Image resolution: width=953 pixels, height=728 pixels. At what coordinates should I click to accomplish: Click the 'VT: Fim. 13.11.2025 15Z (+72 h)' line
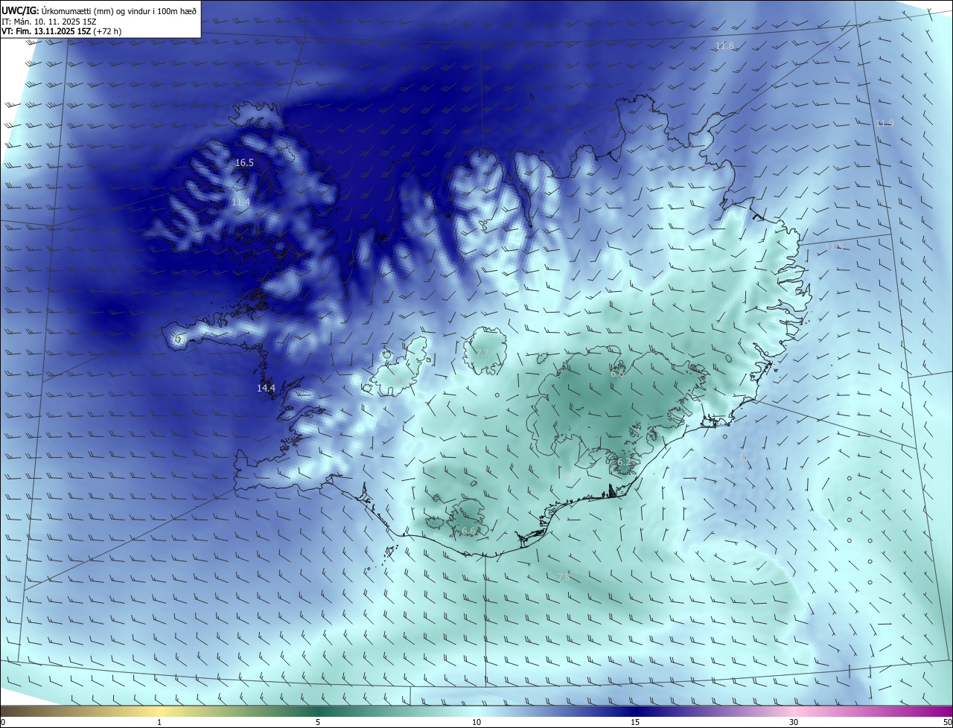click(62, 31)
